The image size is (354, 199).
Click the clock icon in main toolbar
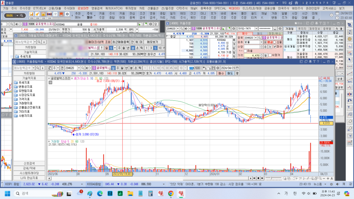click(x=55, y=14)
